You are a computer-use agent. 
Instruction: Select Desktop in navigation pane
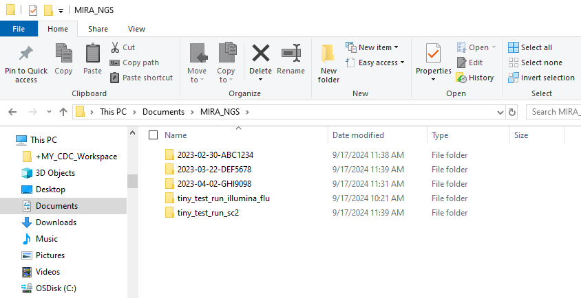(x=43, y=190)
